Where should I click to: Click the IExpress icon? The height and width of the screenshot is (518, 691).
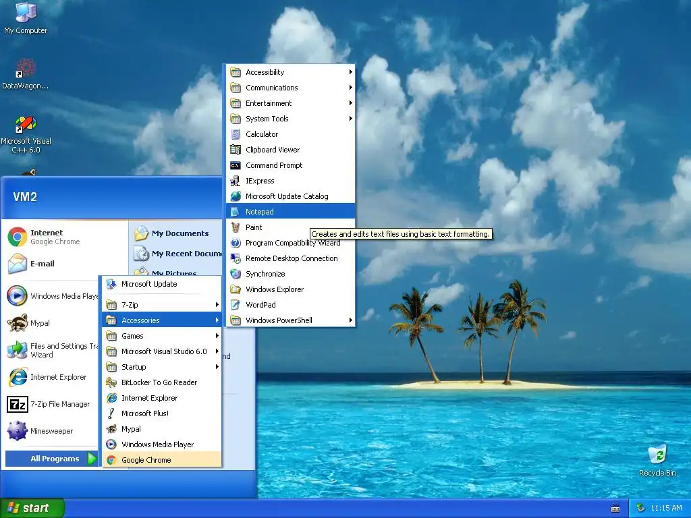click(236, 181)
